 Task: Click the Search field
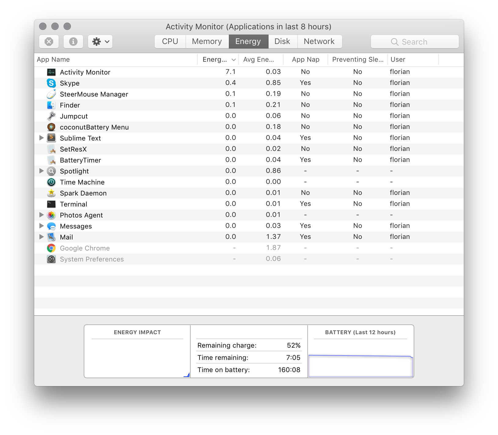click(x=415, y=42)
